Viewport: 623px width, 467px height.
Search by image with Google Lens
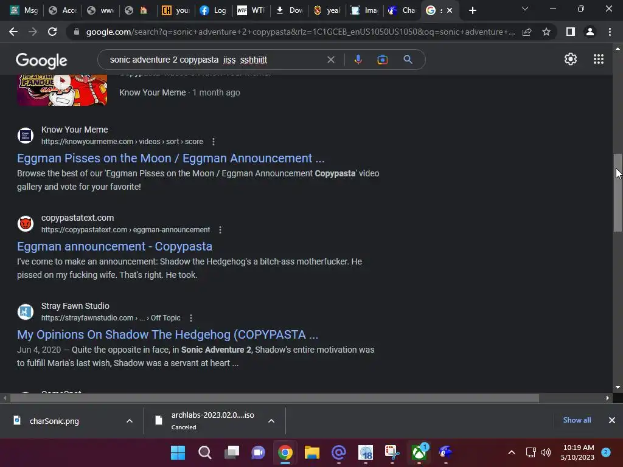(x=382, y=60)
